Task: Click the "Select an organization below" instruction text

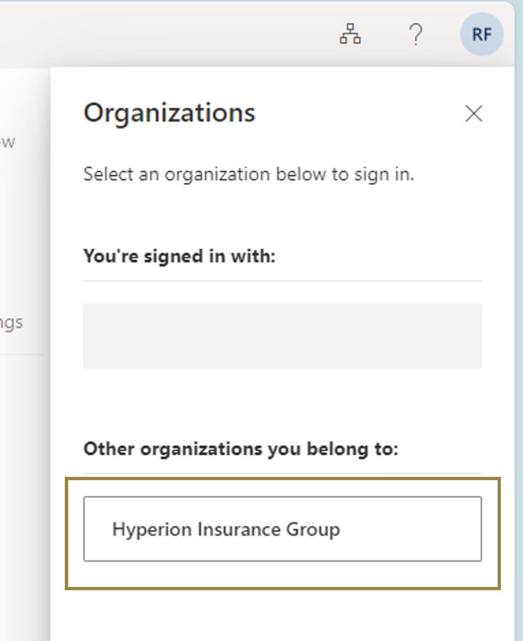Action: [249, 174]
